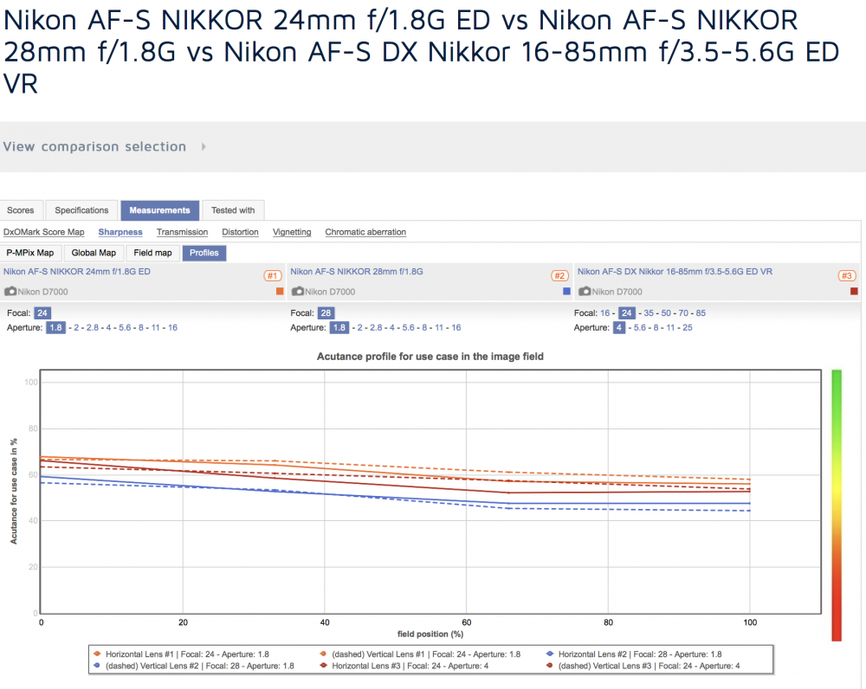Click the #1 lens badge

[x=272, y=275]
